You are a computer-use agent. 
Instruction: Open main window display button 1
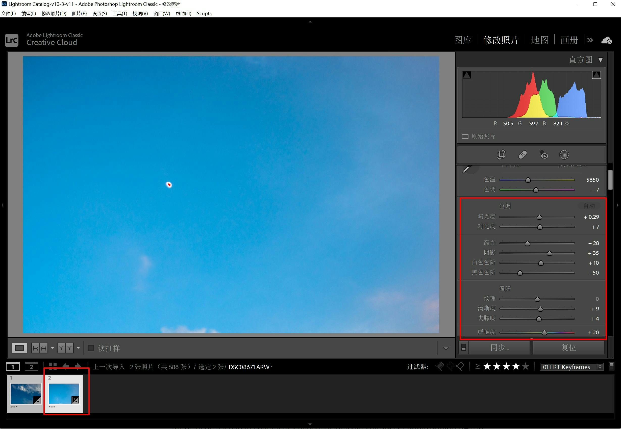coord(13,367)
